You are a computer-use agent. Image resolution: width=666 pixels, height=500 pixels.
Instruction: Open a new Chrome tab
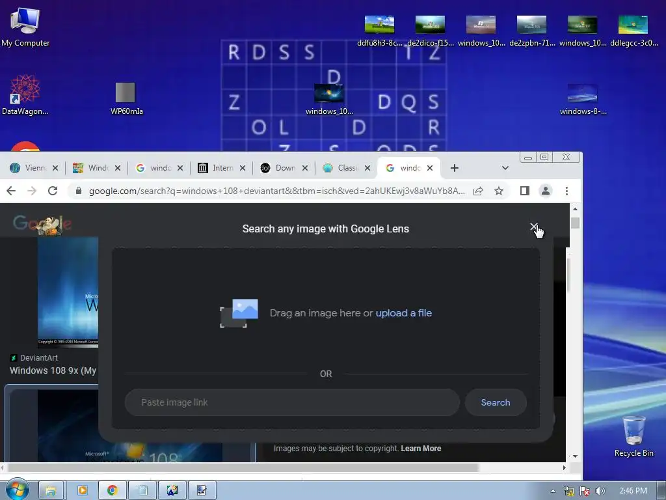455,168
